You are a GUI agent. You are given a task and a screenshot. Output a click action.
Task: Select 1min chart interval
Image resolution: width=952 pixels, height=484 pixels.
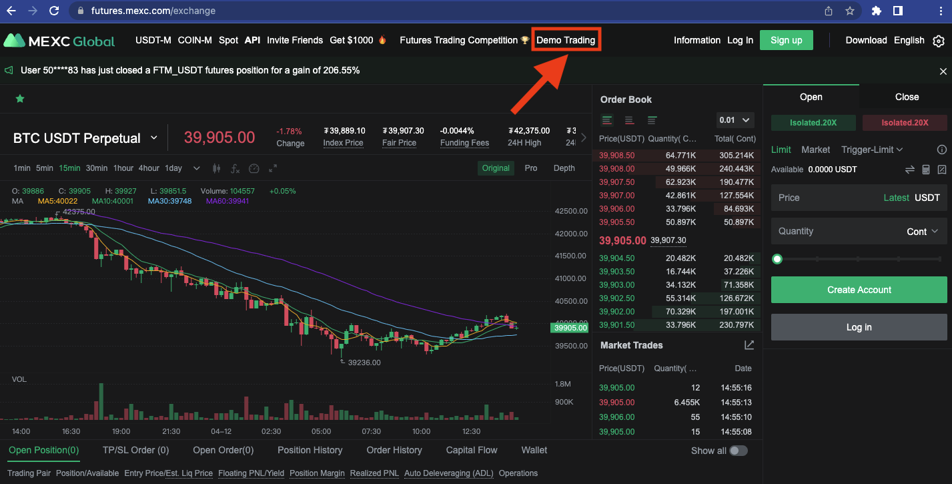tap(22, 168)
